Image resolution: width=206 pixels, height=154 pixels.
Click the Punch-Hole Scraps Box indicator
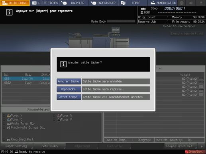point(4,127)
